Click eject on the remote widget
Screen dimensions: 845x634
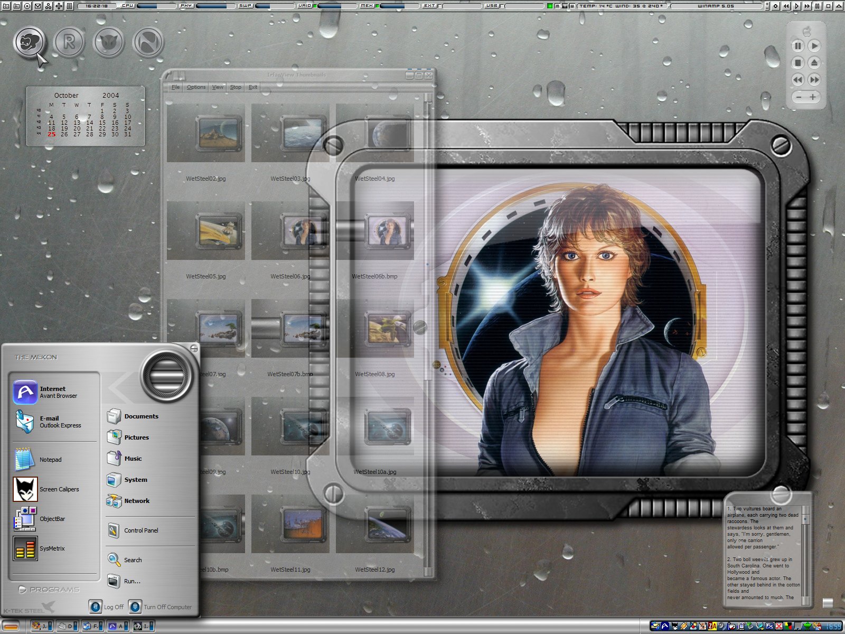click(x=814, y=63)
